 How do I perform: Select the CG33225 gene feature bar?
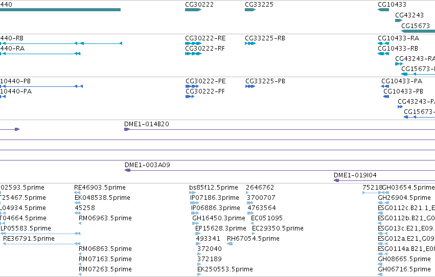[x=250, y=10]
